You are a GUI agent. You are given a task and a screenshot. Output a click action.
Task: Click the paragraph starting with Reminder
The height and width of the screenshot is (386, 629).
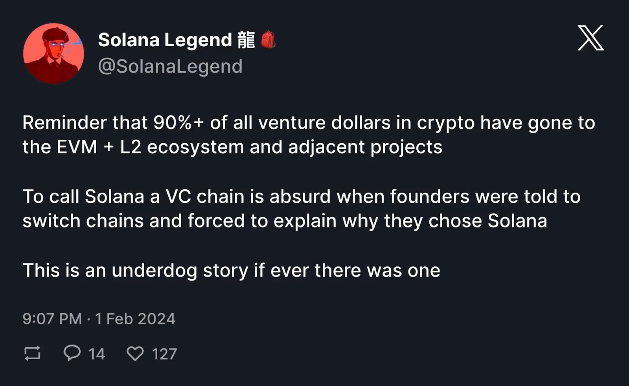[x=309, y=135]
